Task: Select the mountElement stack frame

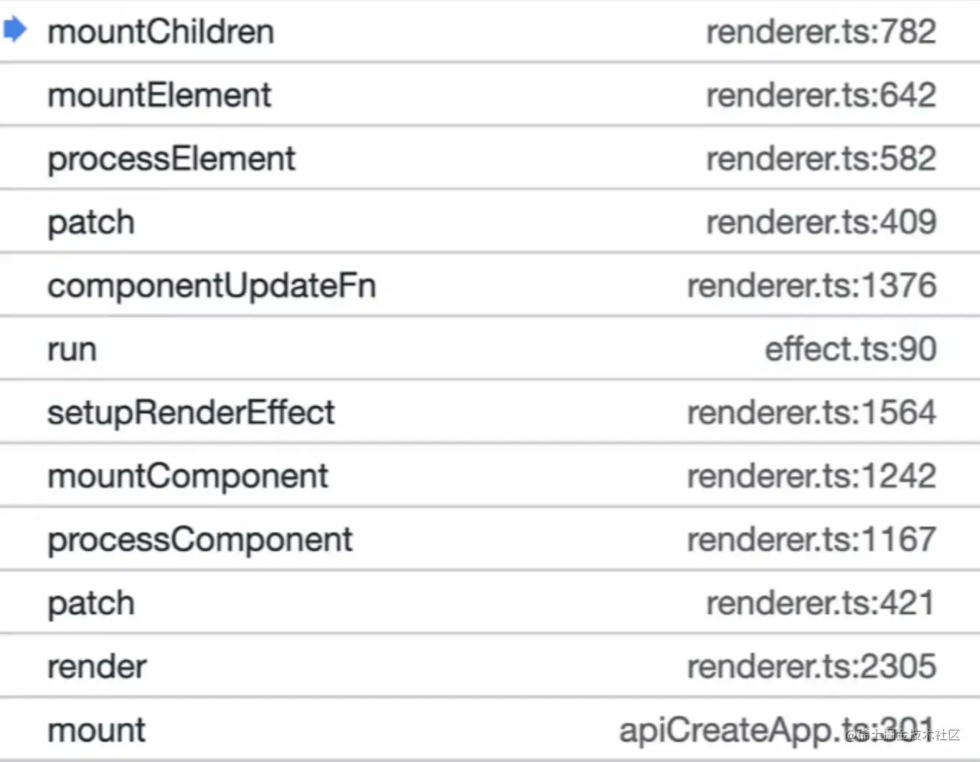Action: 159,95
